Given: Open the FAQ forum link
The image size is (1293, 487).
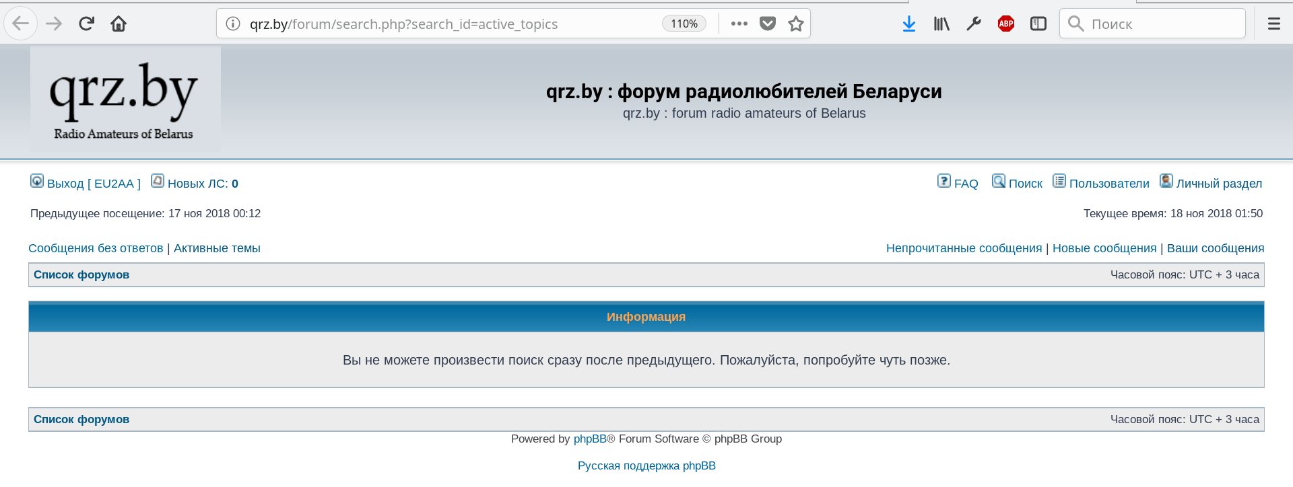Looking at the screenshot, I should [x=966, y=184].
